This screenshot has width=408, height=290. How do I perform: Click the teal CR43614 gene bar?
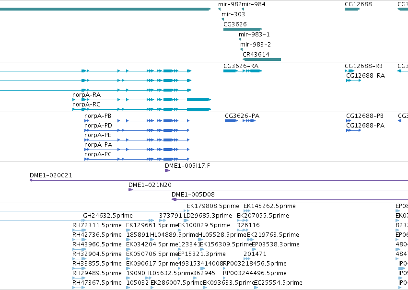[x=262, y=59]
